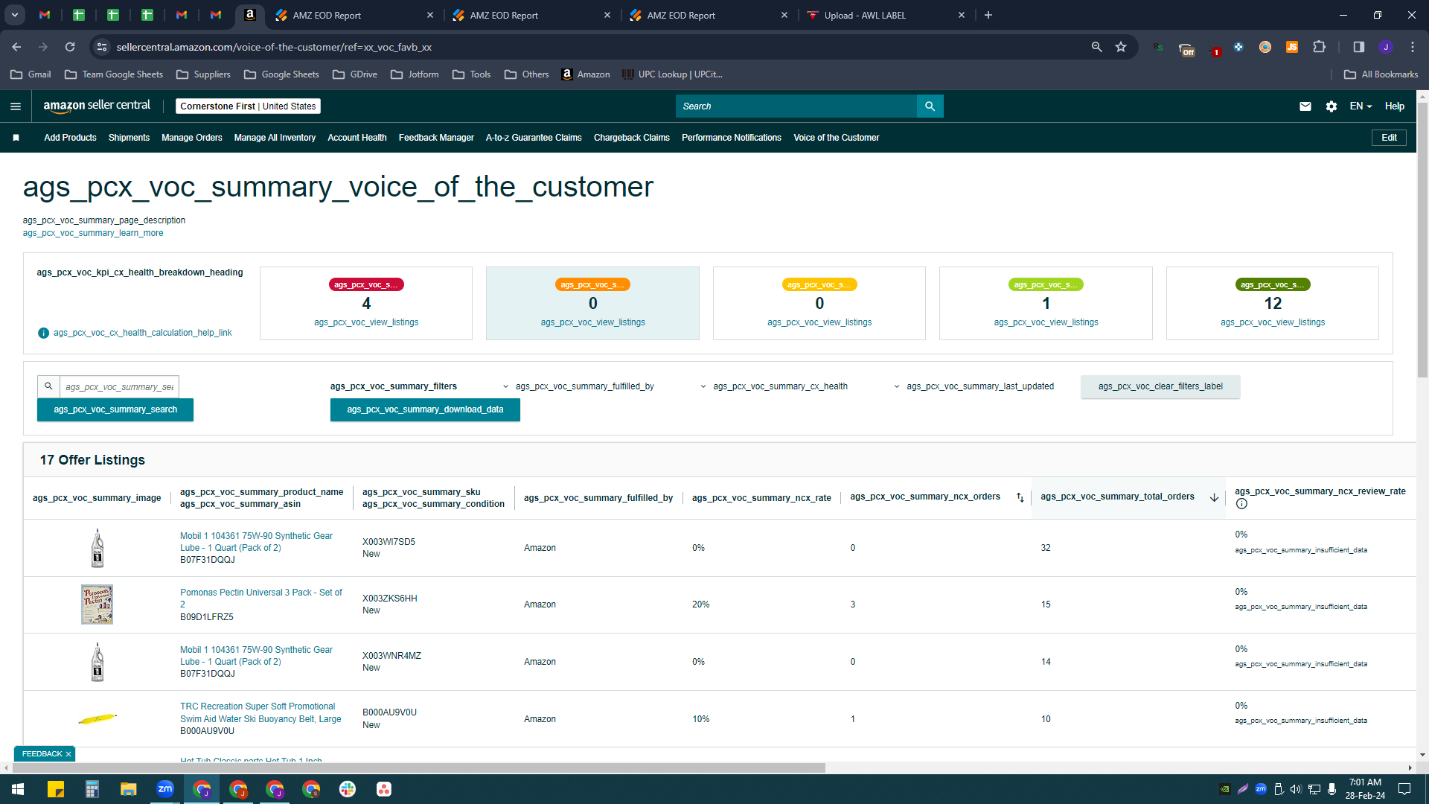Screen dimensions: 1429x804
Task: Click the horizontal table scrollbar
Action: coord(418,768)
